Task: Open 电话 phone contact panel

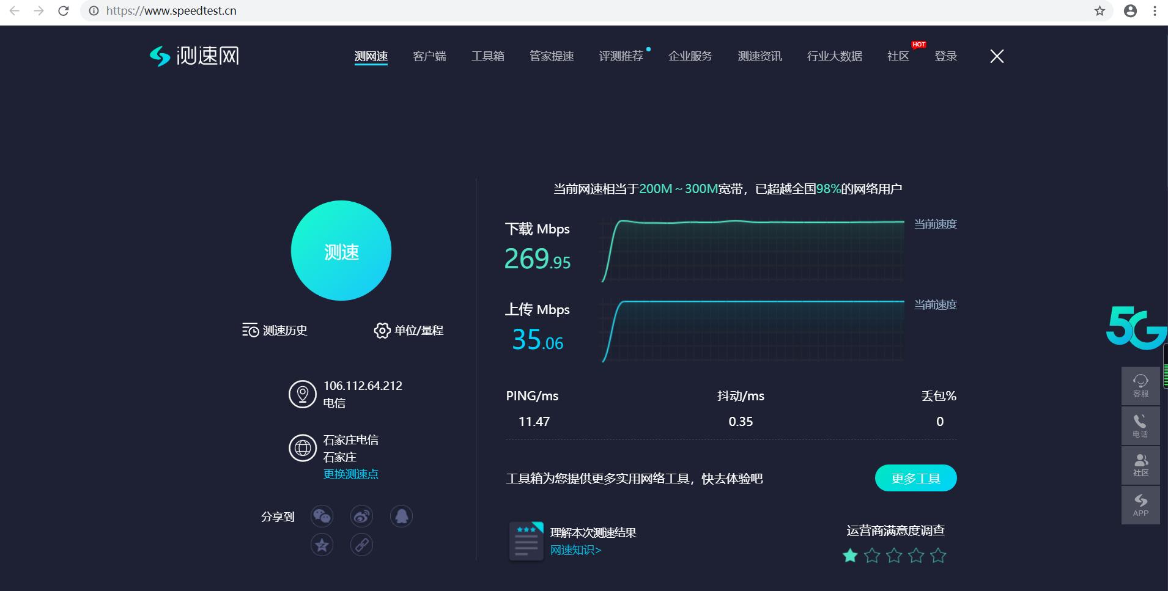Action: point(1140,425)
